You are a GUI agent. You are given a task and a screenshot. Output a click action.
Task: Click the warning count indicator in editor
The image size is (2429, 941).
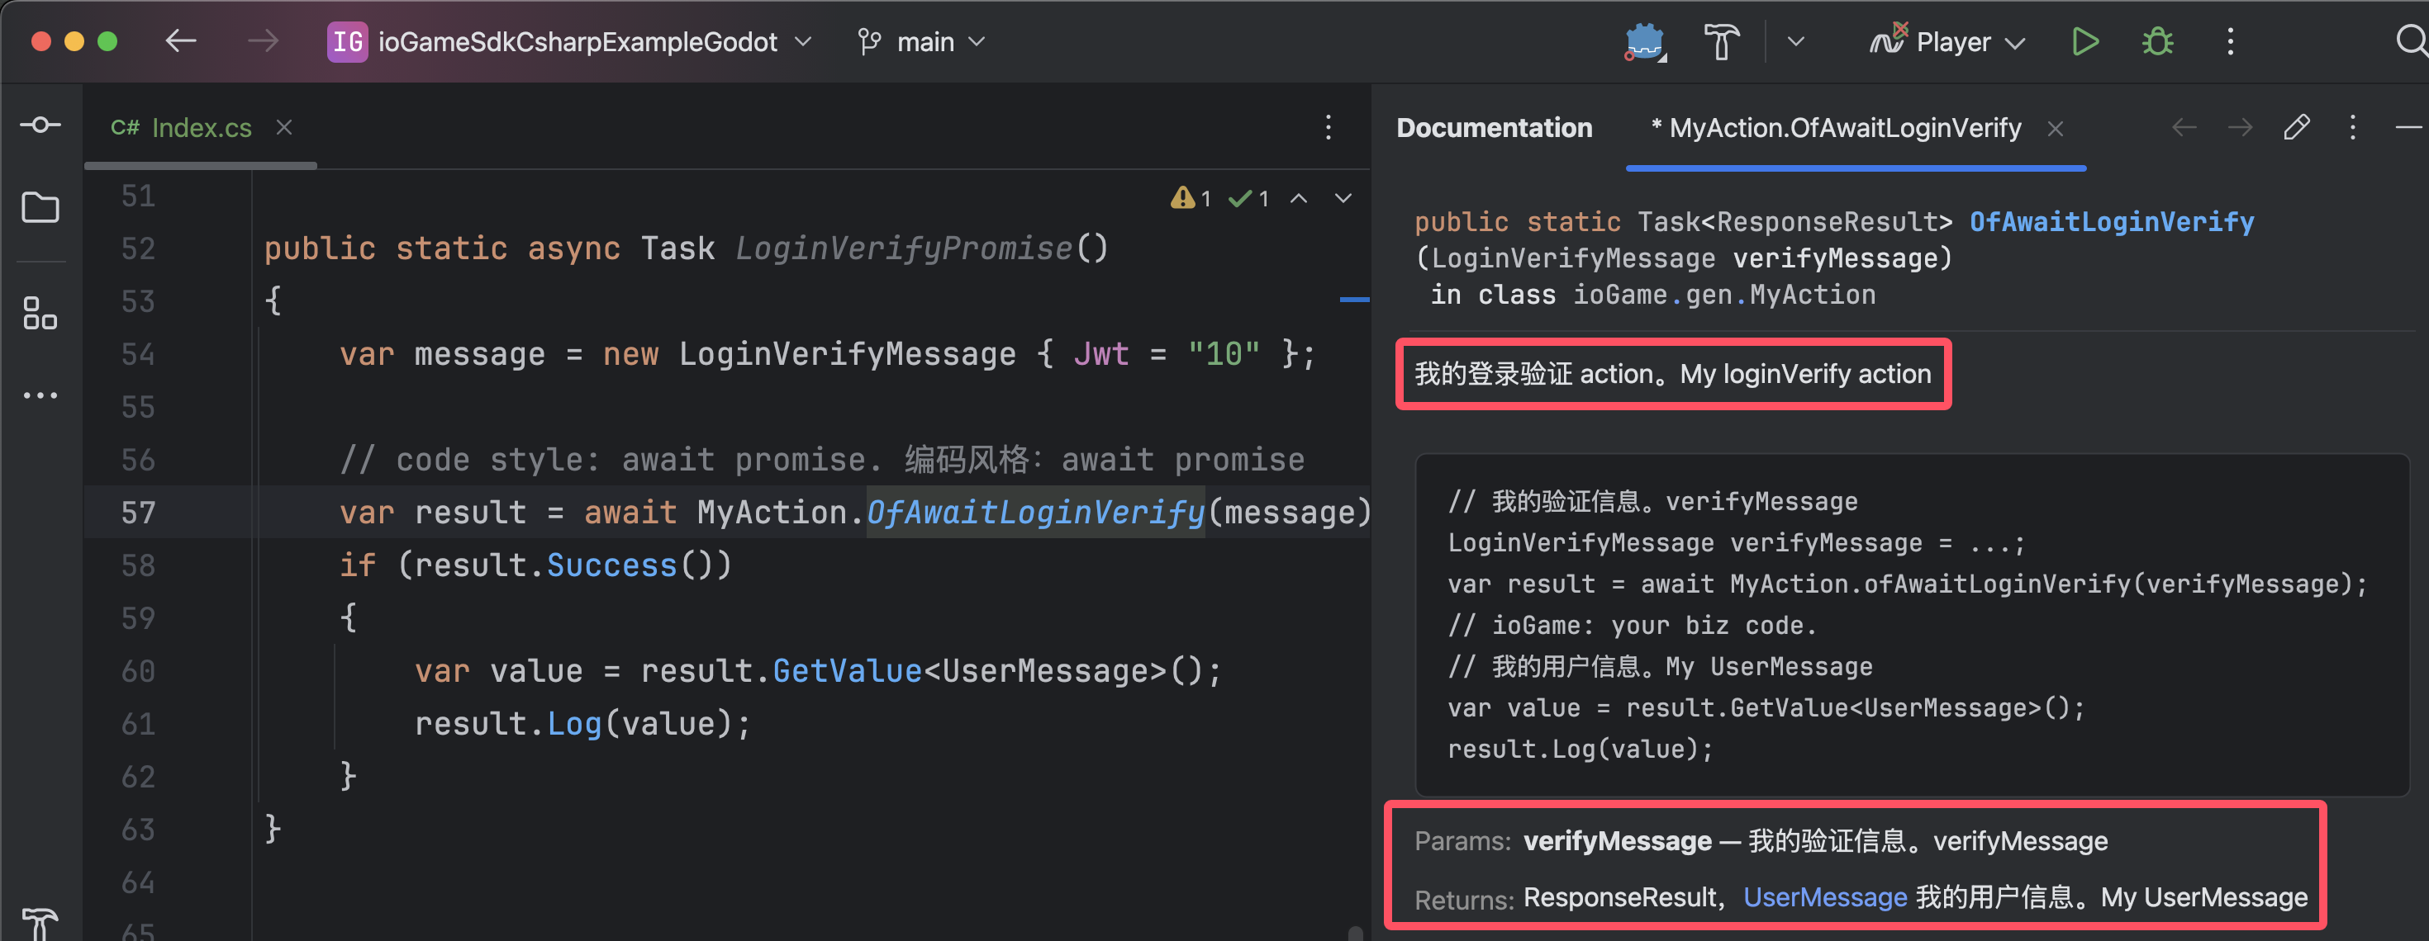1191,199
